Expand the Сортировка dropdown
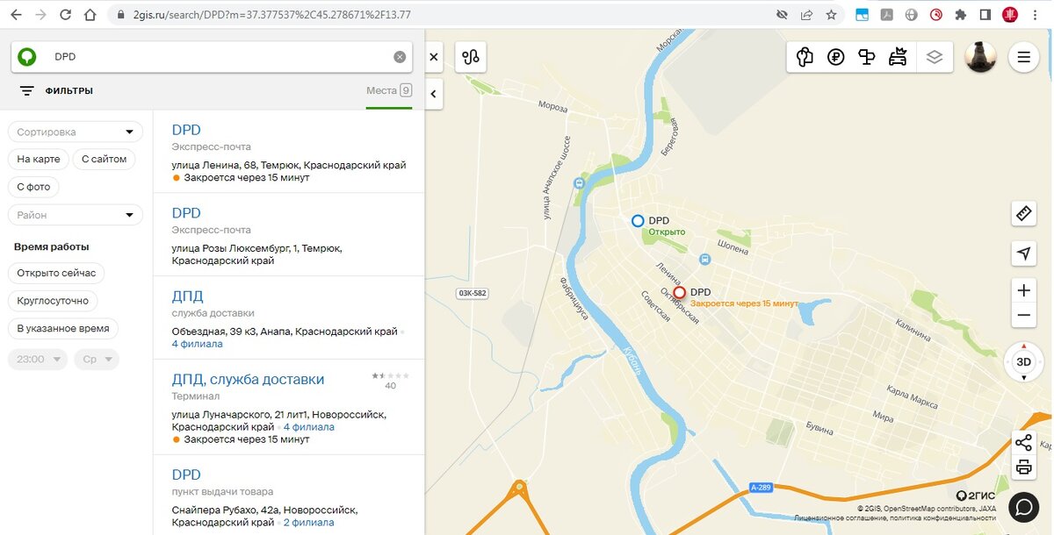 76,132
